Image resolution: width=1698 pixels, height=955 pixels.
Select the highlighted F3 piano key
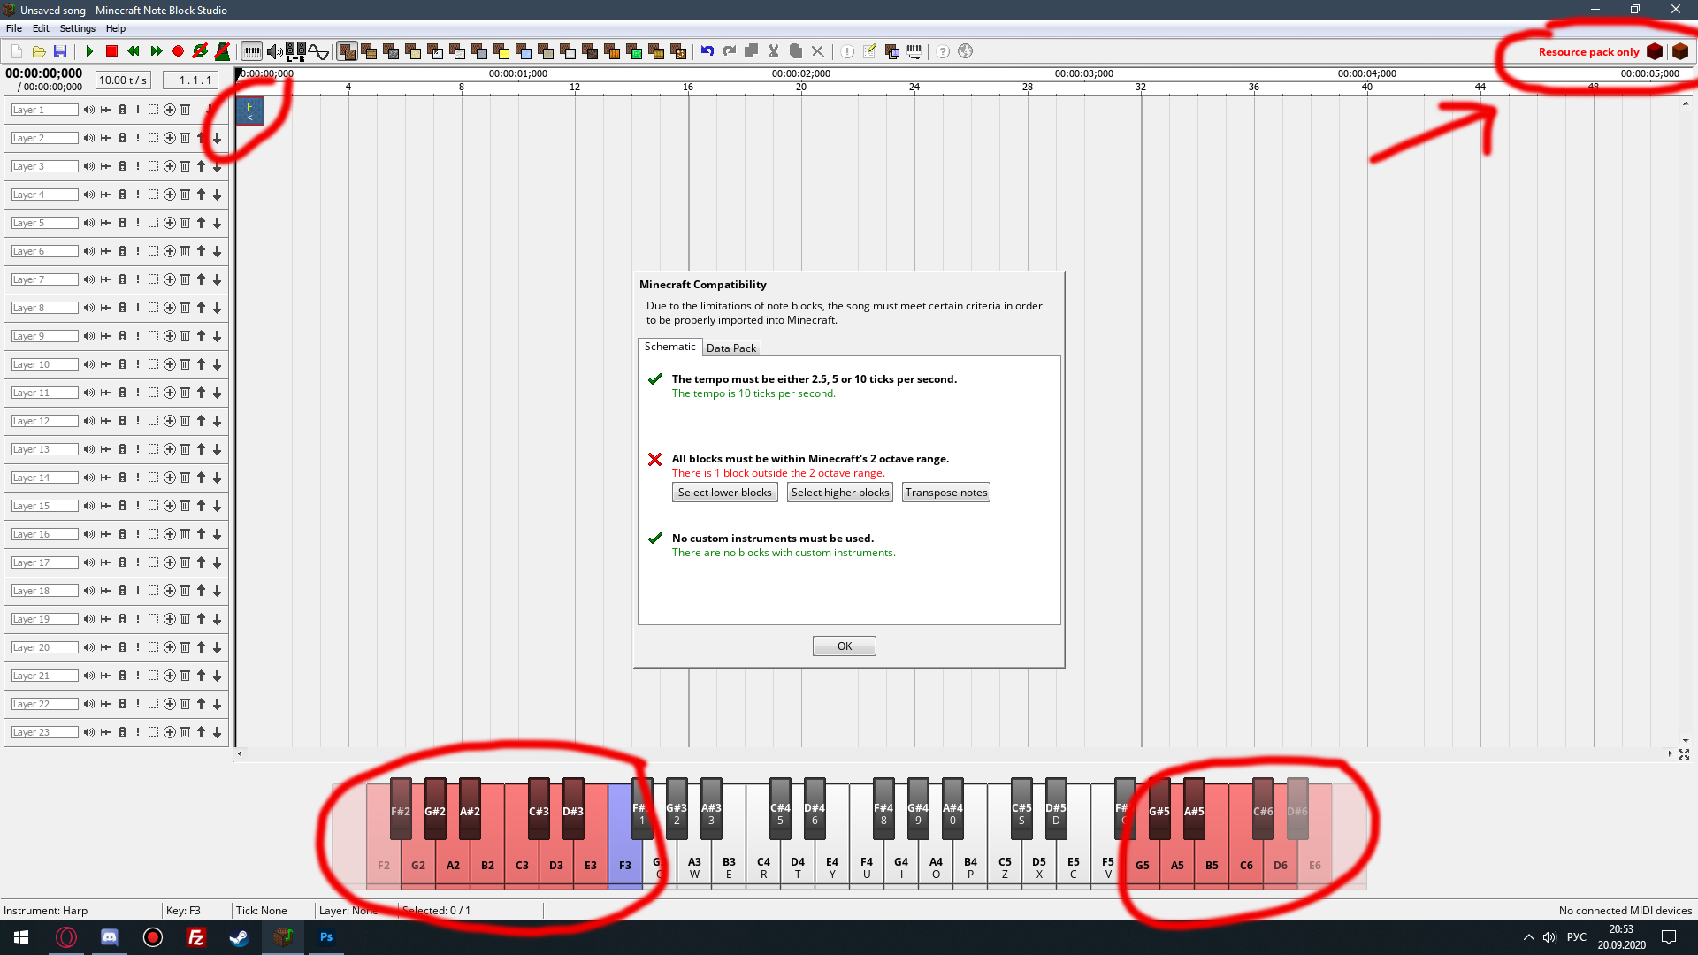pos(625,867)
